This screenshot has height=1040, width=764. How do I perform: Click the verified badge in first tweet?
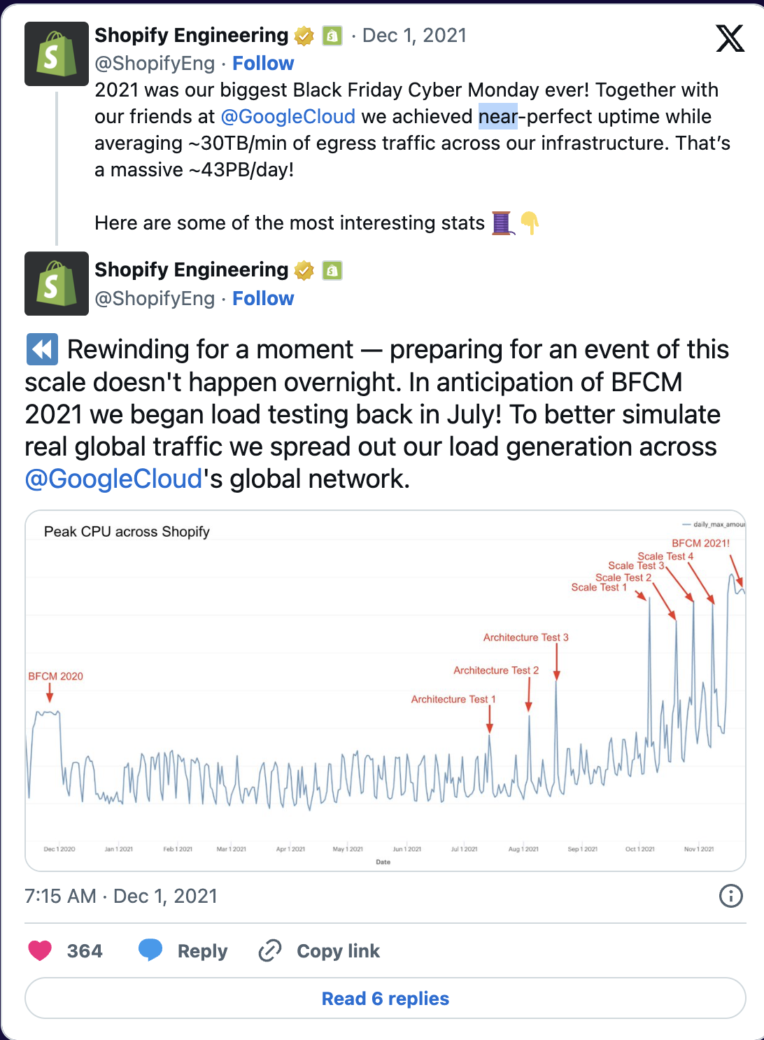(x=304, y=36)
